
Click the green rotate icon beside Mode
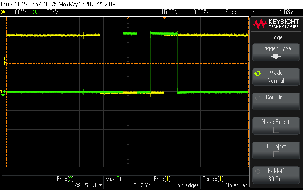[258, 73]
